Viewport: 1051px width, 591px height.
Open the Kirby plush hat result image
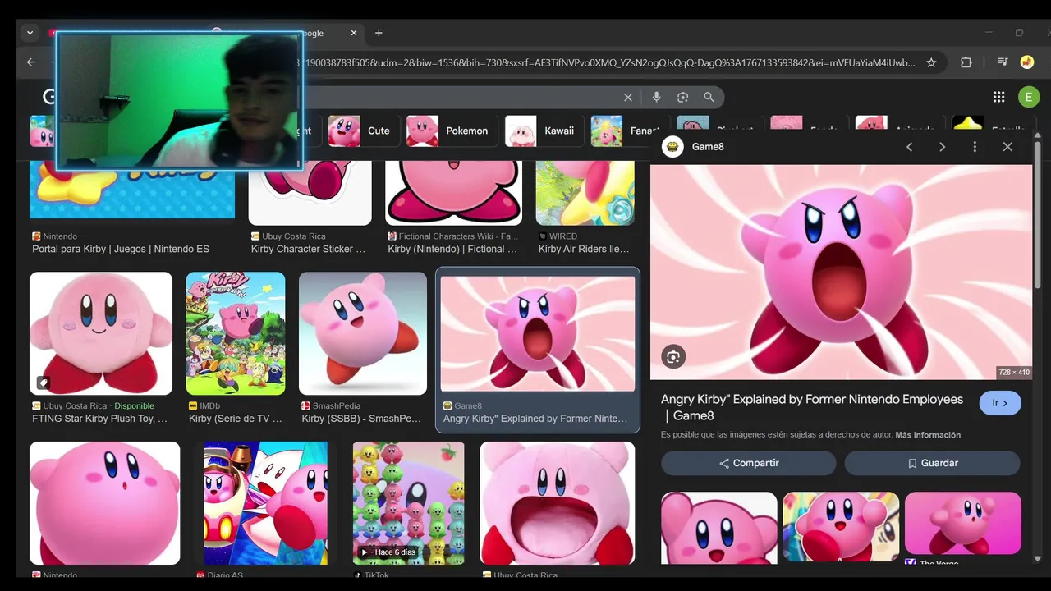(558, 503)
